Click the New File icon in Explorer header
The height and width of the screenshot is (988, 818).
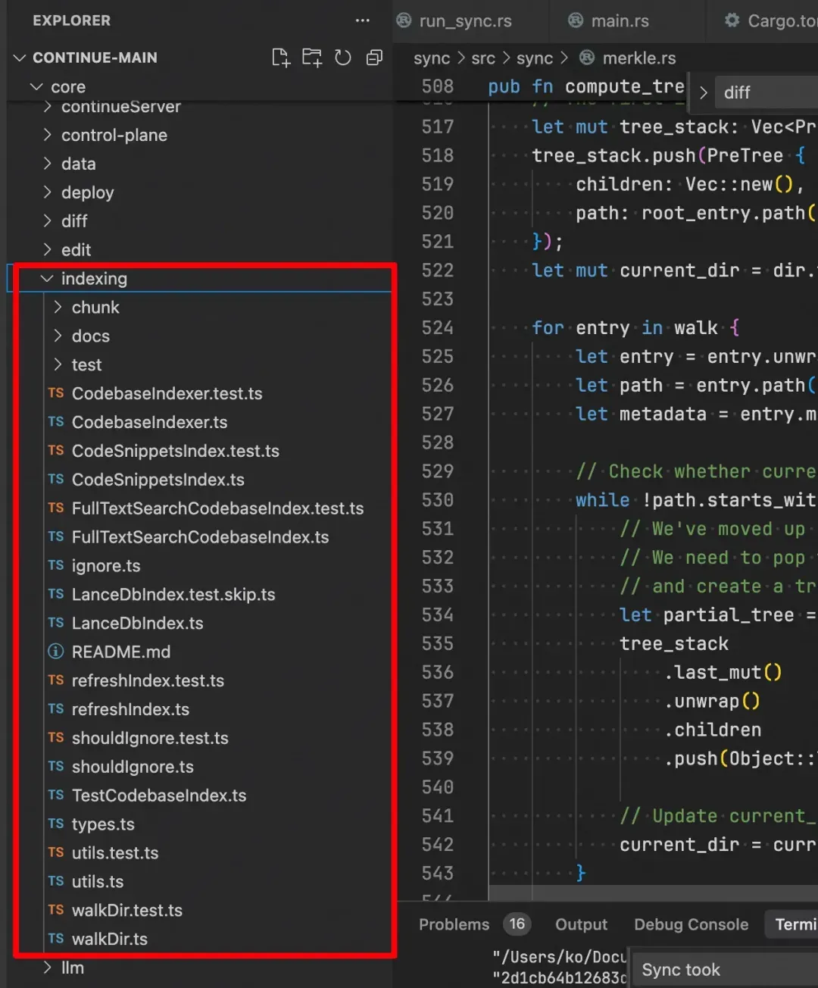281,58
